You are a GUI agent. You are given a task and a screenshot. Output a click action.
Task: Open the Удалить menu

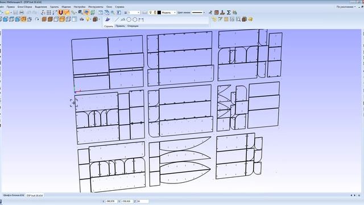55,7
